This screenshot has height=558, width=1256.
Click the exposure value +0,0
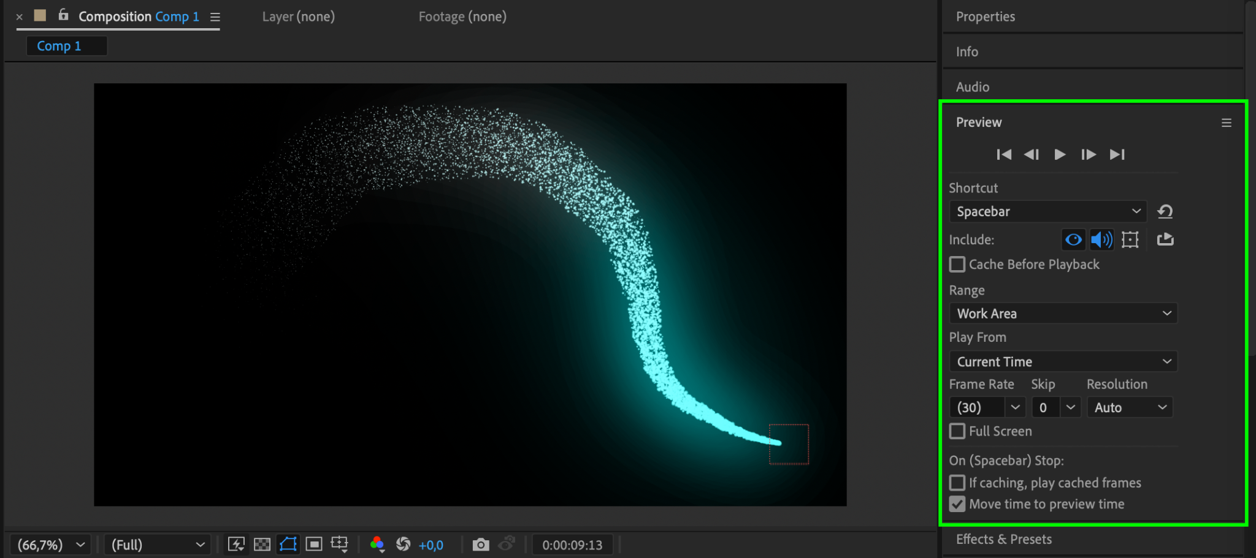(x=431, y=545)
